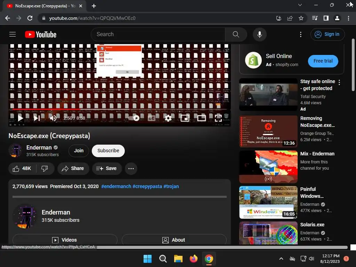
Task: Open the Removing NoEscape.exe video thumbnail
Action: tap(268, 131)
